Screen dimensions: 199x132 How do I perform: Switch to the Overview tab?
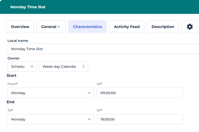pyautogui.click(x=20, y=27)
